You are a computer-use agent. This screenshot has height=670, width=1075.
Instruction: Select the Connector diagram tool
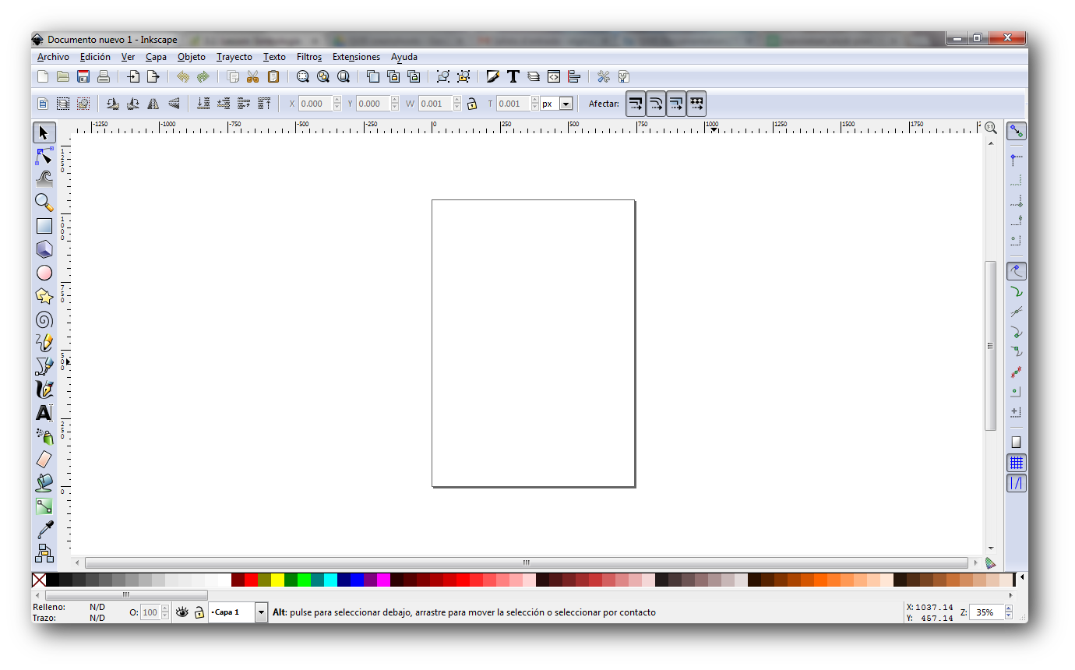44,553
